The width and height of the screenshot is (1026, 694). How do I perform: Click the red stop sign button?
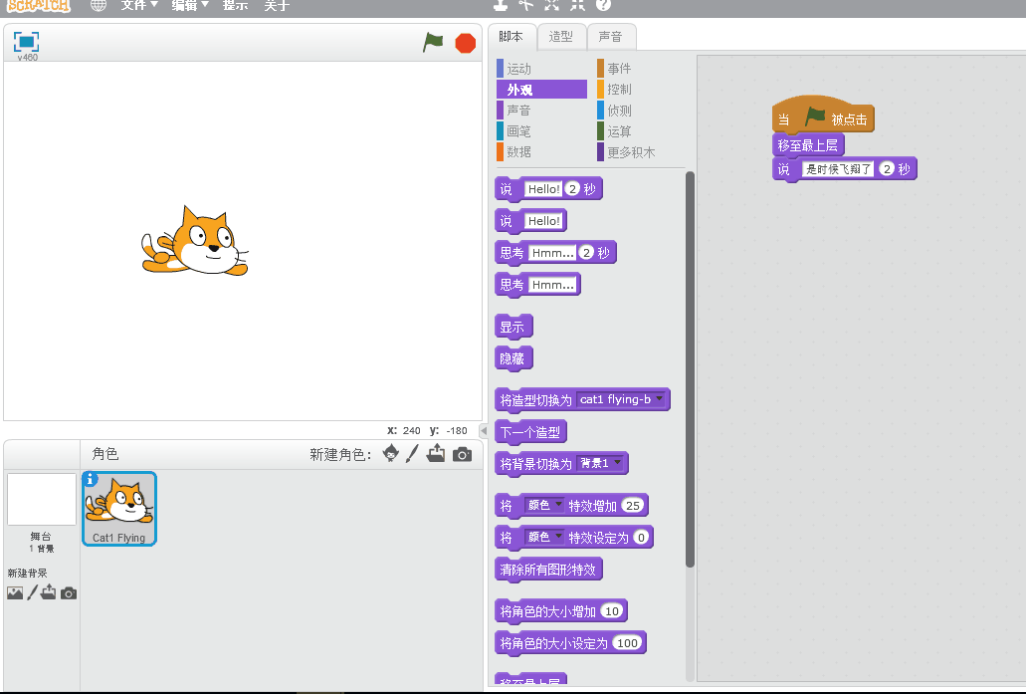[x=466, y=43]
